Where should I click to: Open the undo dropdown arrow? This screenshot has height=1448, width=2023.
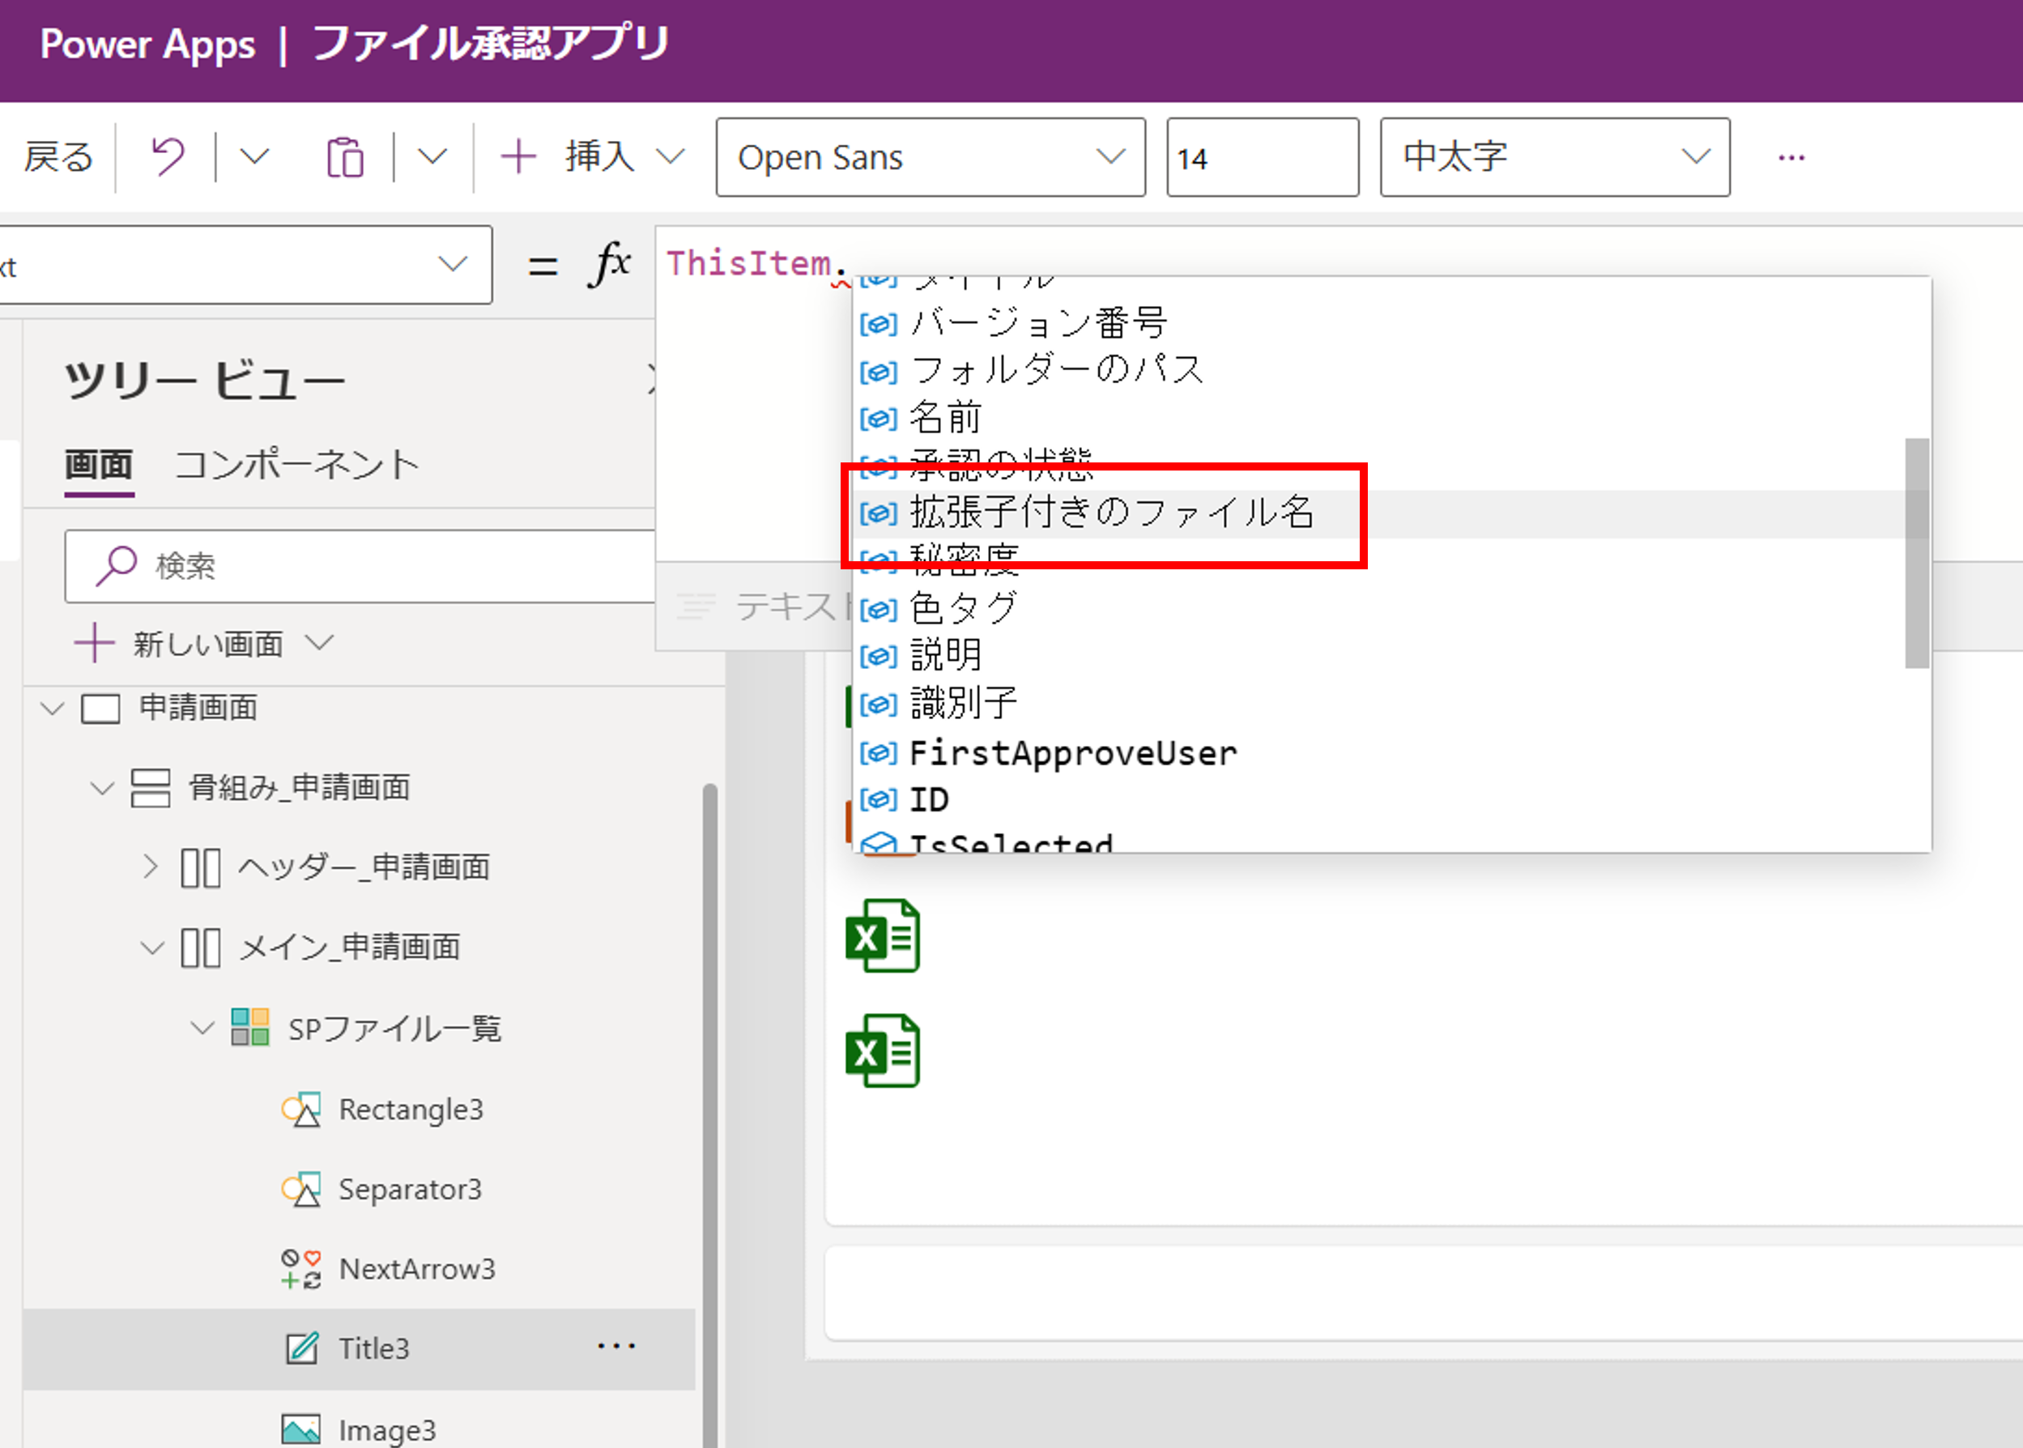tap(254, 157)
